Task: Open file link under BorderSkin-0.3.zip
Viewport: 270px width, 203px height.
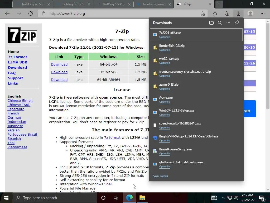Action: [x=165, y=50]
